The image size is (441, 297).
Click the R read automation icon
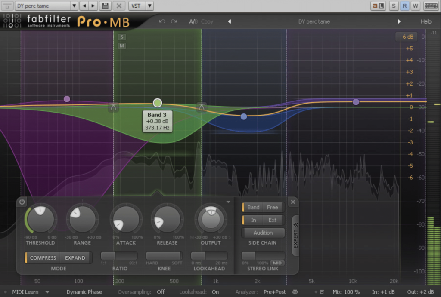404,6
